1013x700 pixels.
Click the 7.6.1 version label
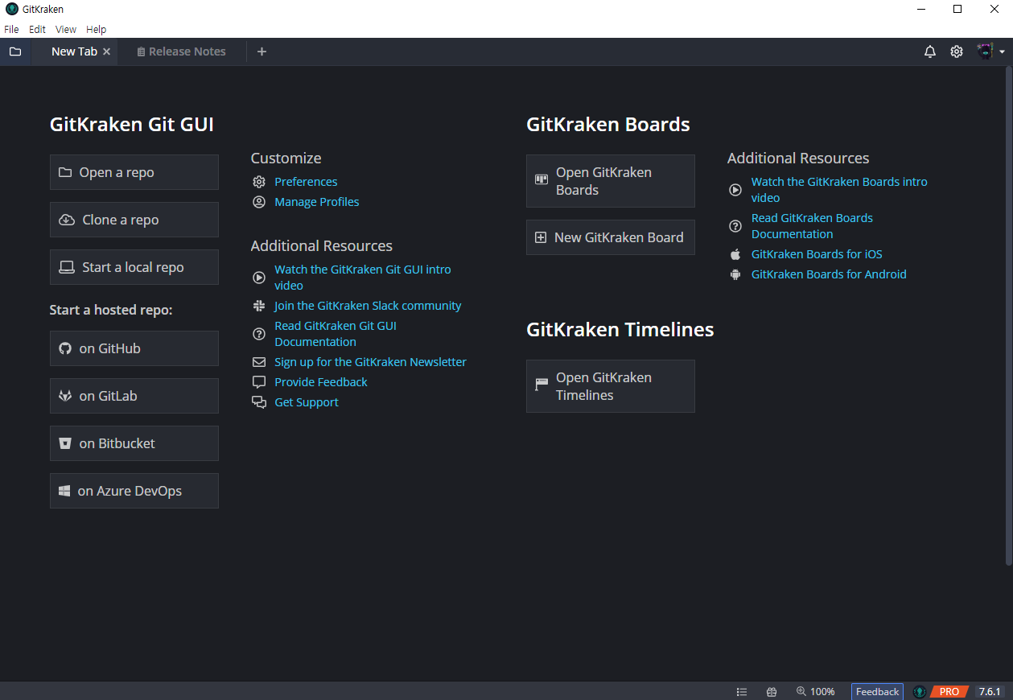point(990,692)
